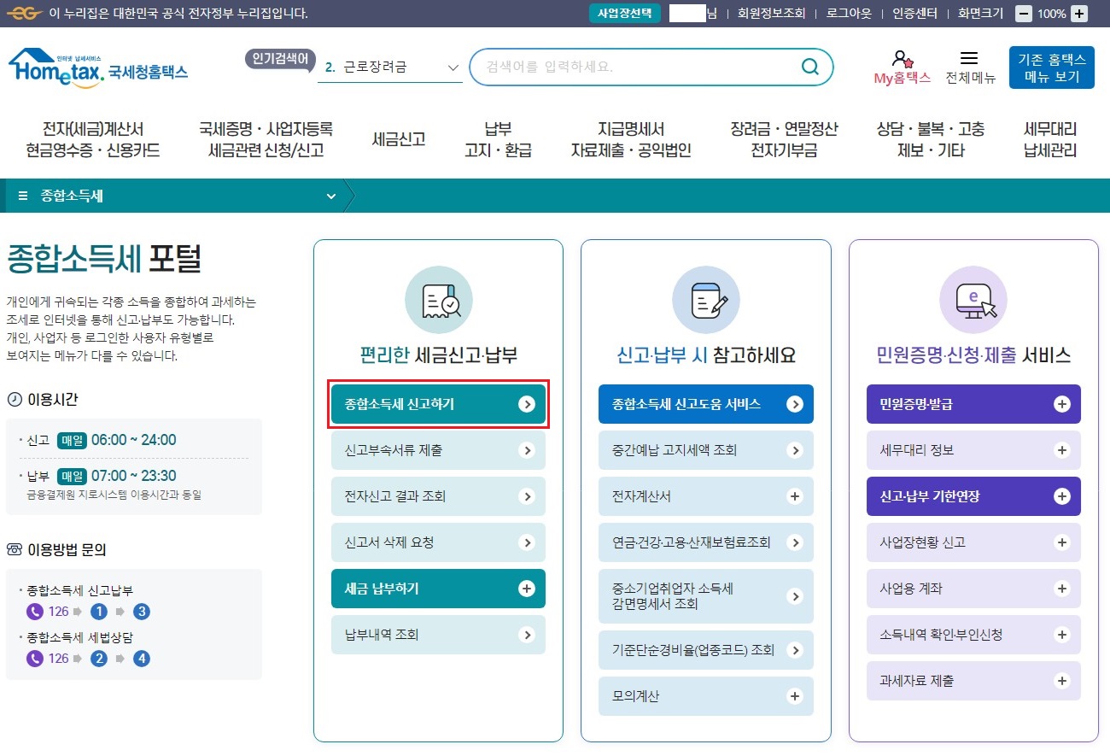Click the 종합소득세 breadcrumb list icon

(23, 196)
